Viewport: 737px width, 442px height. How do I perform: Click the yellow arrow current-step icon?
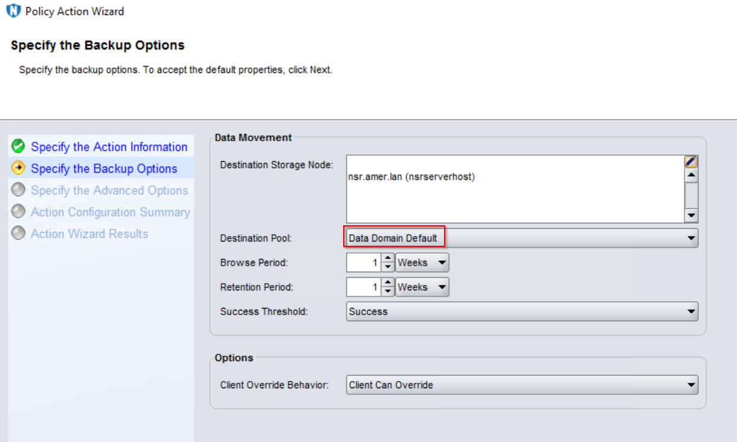[19, 168]
